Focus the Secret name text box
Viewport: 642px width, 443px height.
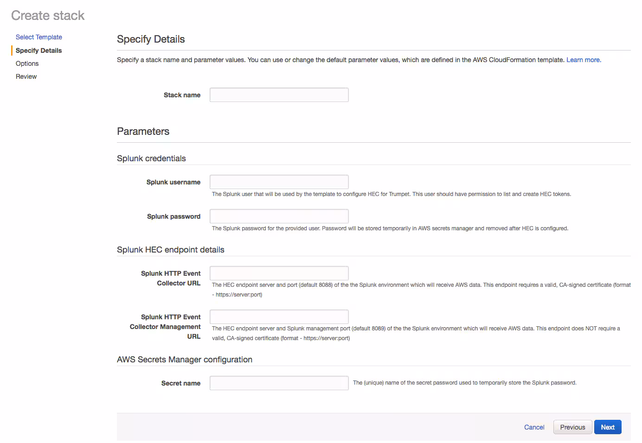279,383
